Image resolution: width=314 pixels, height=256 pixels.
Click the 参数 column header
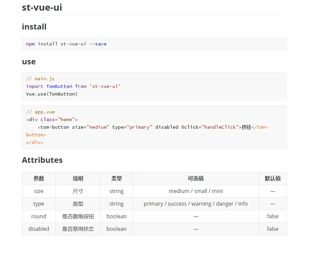click(x=39, y=178)
